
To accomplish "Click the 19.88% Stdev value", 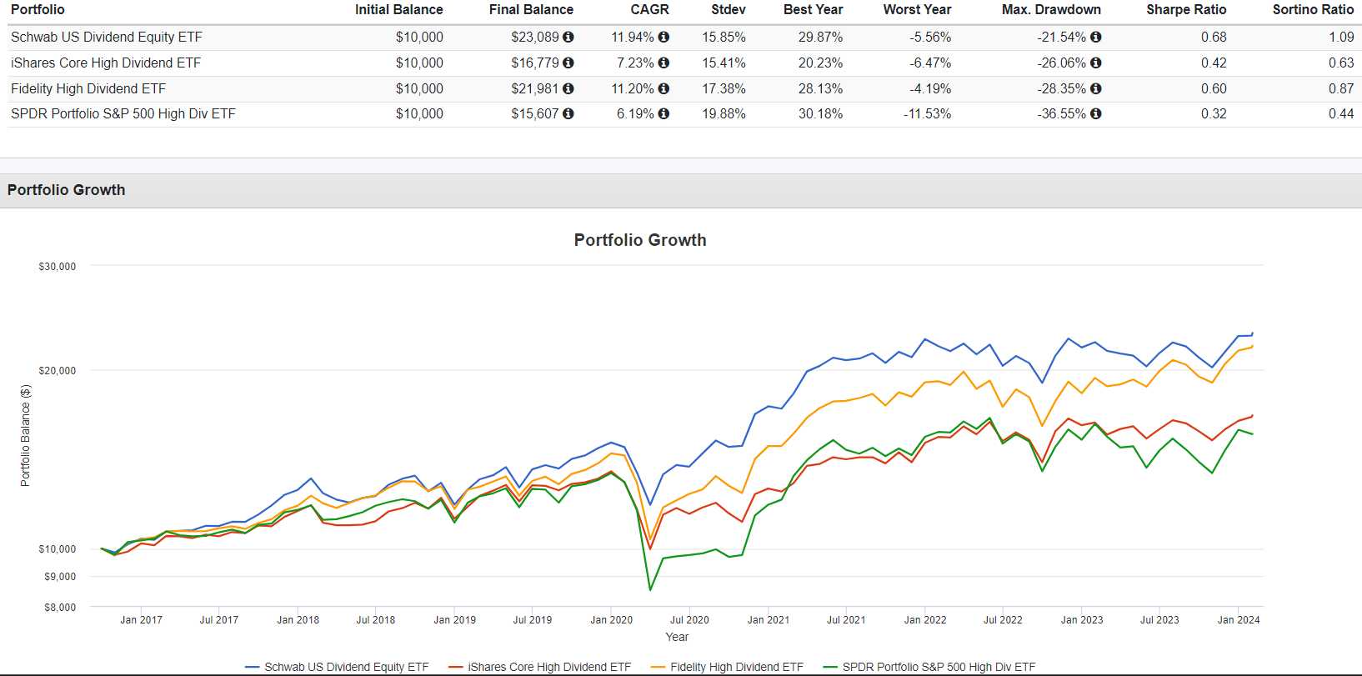I will pyautogui.click(x=724, y=113).
